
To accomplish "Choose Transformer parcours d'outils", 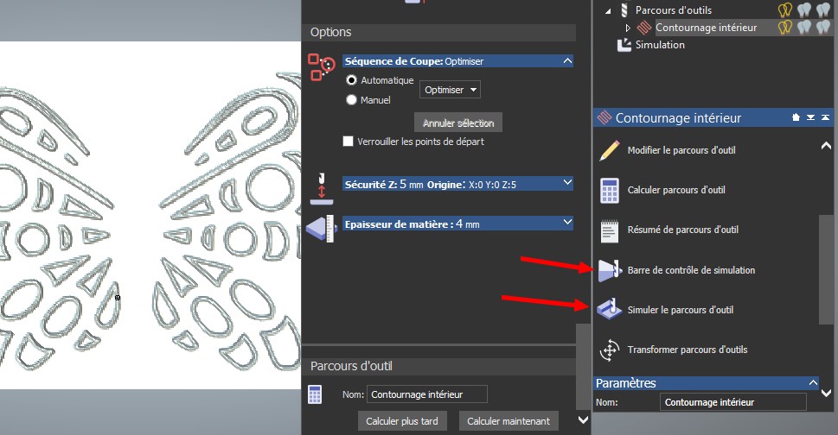I will click(x=688, y=350).
